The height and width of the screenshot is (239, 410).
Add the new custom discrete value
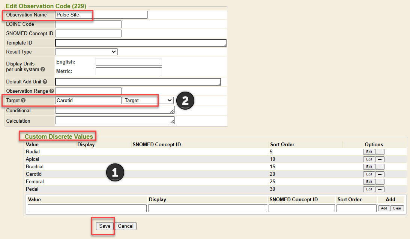383,208
